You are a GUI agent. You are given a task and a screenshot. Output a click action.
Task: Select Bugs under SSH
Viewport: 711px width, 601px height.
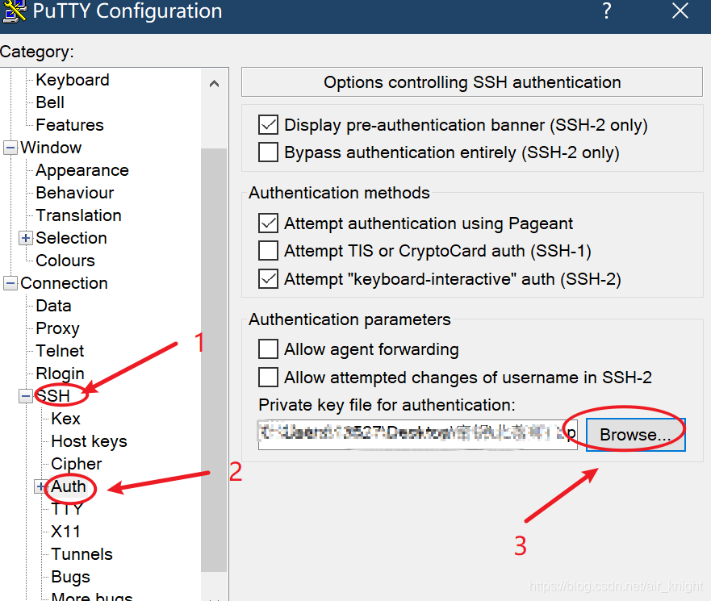70,577
